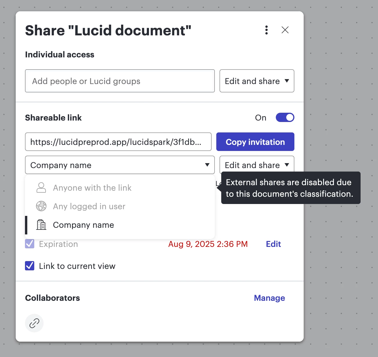Collapse the Company name audience dropdown
The height and width of the screenshot is (357, 378).
pos(120,165)
